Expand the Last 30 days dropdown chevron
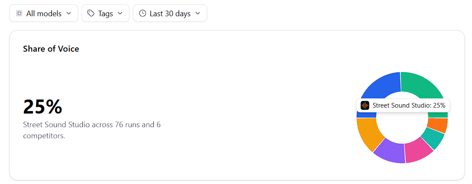Image resolution: width=472 pixels, height=184 pixels. click(x=197, y=13)
